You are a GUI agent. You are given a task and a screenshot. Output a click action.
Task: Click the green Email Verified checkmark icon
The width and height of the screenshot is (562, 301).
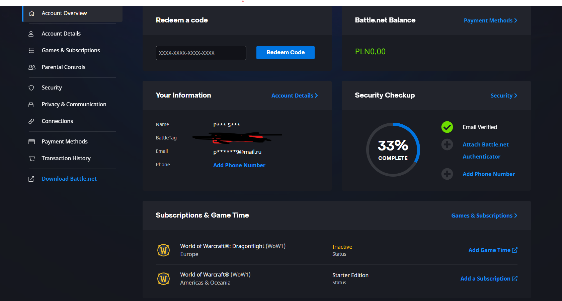447,127
